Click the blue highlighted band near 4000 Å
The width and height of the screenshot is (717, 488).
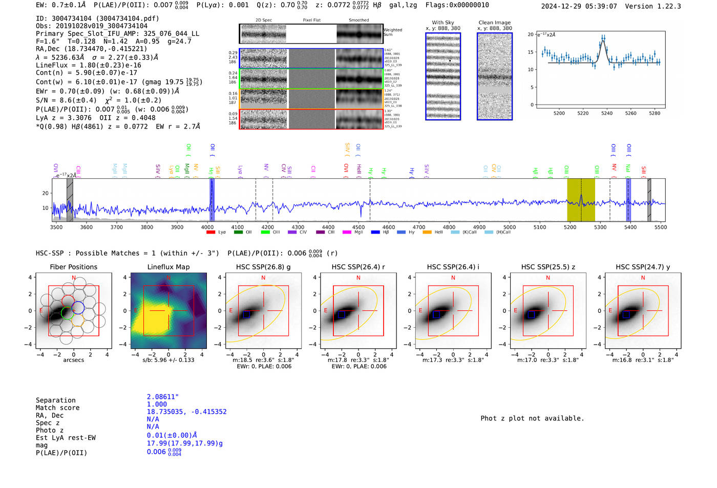(x=212, y=200)
